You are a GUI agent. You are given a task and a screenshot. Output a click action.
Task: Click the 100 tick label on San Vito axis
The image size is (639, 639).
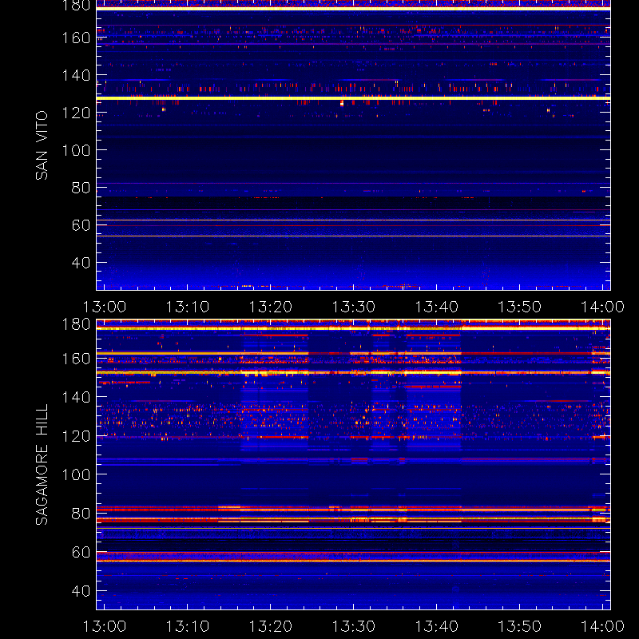76,150
